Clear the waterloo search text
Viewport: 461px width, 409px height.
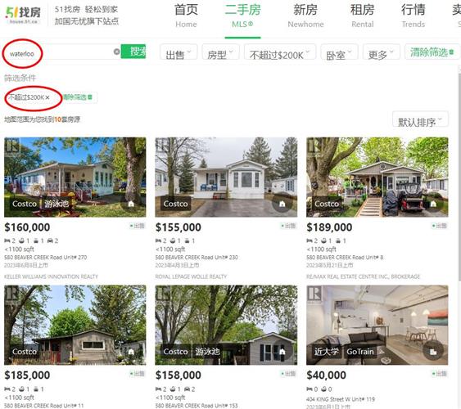(x=117, y=52)
